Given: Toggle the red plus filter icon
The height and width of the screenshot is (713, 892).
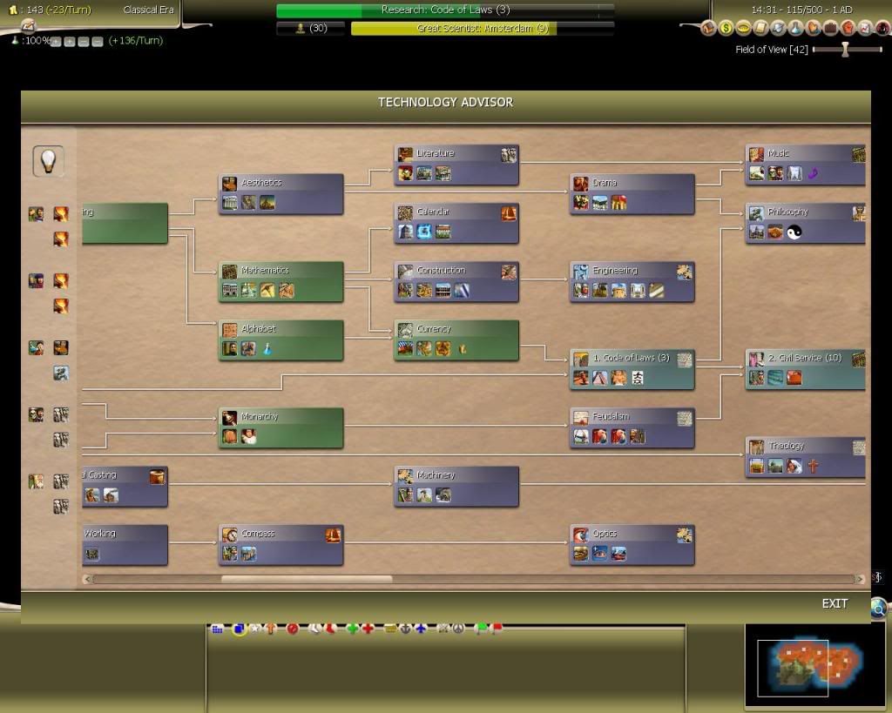Looking at the screenshot, I should [x=368, y=629].
